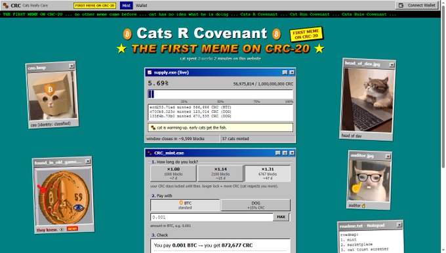Click the red NEW badge

[x=72, y=229]
